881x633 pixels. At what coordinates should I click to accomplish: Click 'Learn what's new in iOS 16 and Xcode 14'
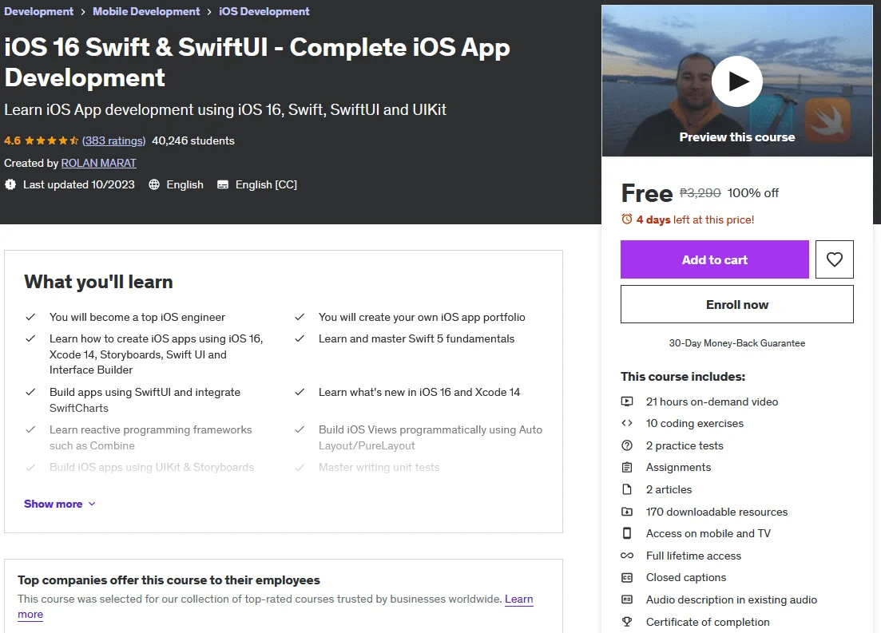(x=419, y=392)
